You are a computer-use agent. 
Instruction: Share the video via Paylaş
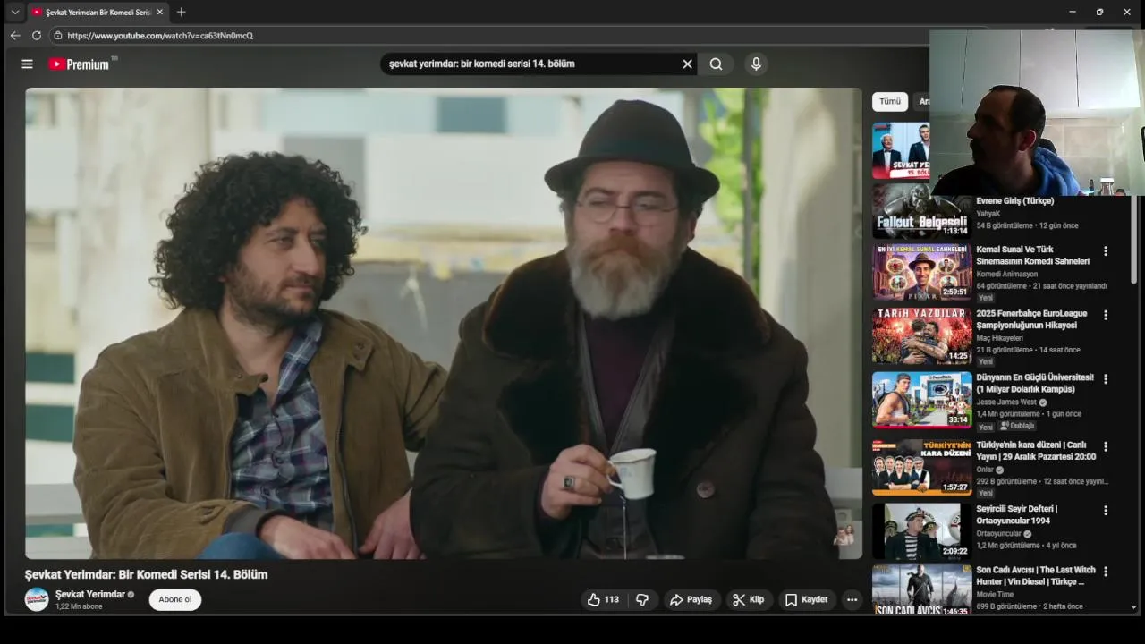tap(691, 599)
